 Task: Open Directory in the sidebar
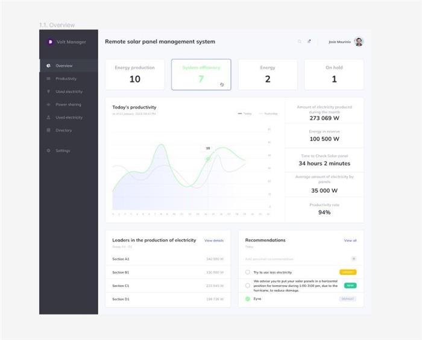point(63,130)
